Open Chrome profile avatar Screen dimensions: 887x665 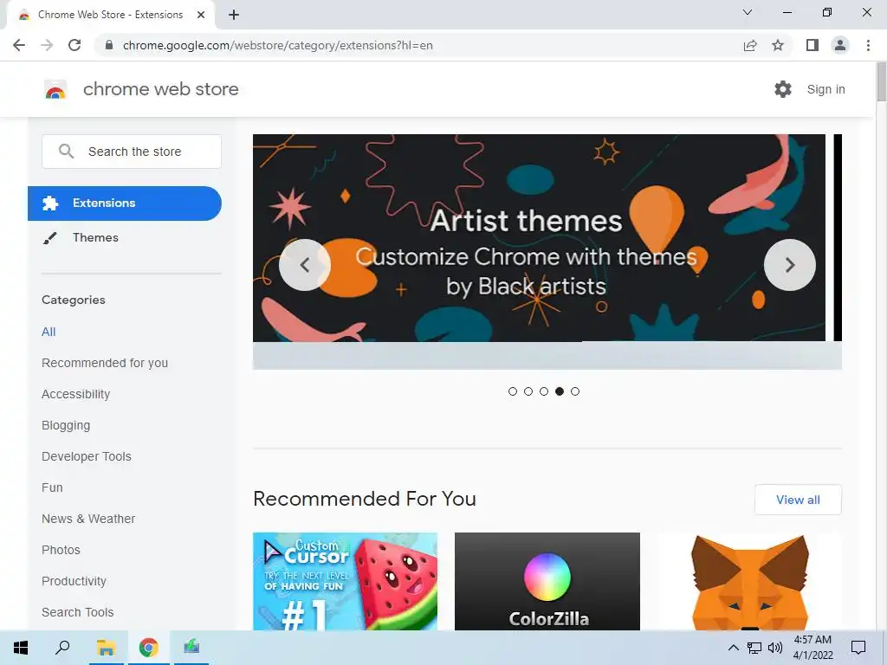coord(840,45)
